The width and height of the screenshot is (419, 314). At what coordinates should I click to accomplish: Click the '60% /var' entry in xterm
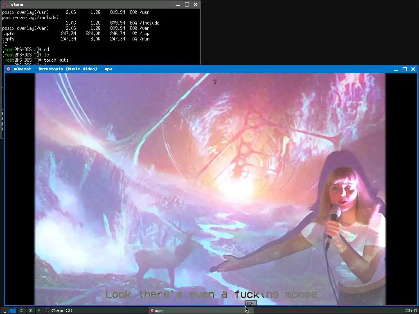(x=140, y=28)
